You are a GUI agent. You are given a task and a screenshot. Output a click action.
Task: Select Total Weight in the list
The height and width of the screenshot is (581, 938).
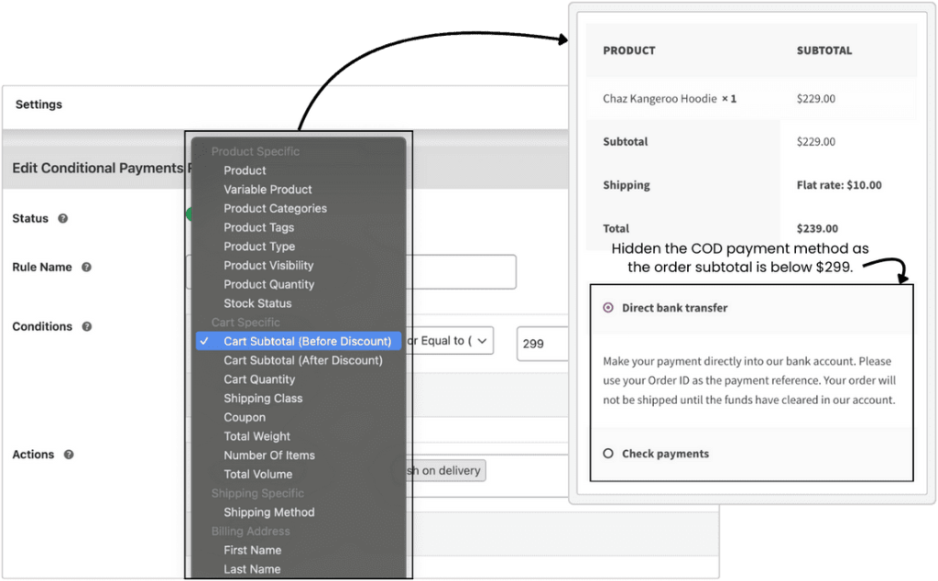(257, 436)
